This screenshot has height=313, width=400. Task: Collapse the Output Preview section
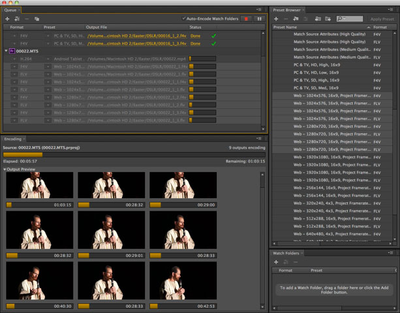[5, 169]
